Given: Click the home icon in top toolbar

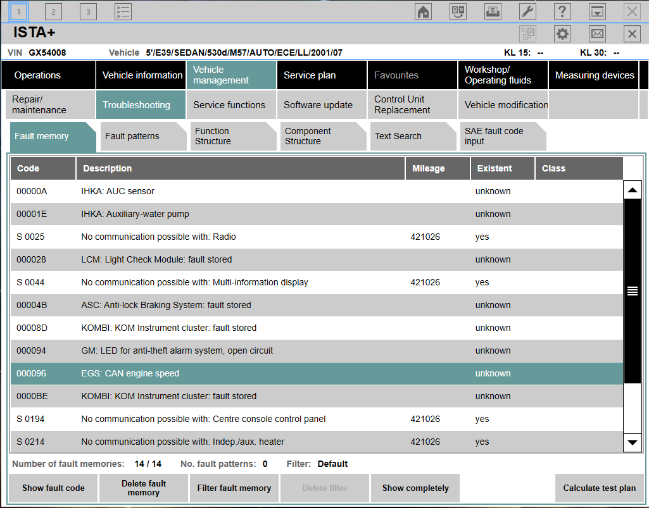Looking at the screenshot, I should pyautogui.click(x=423, y=11).
